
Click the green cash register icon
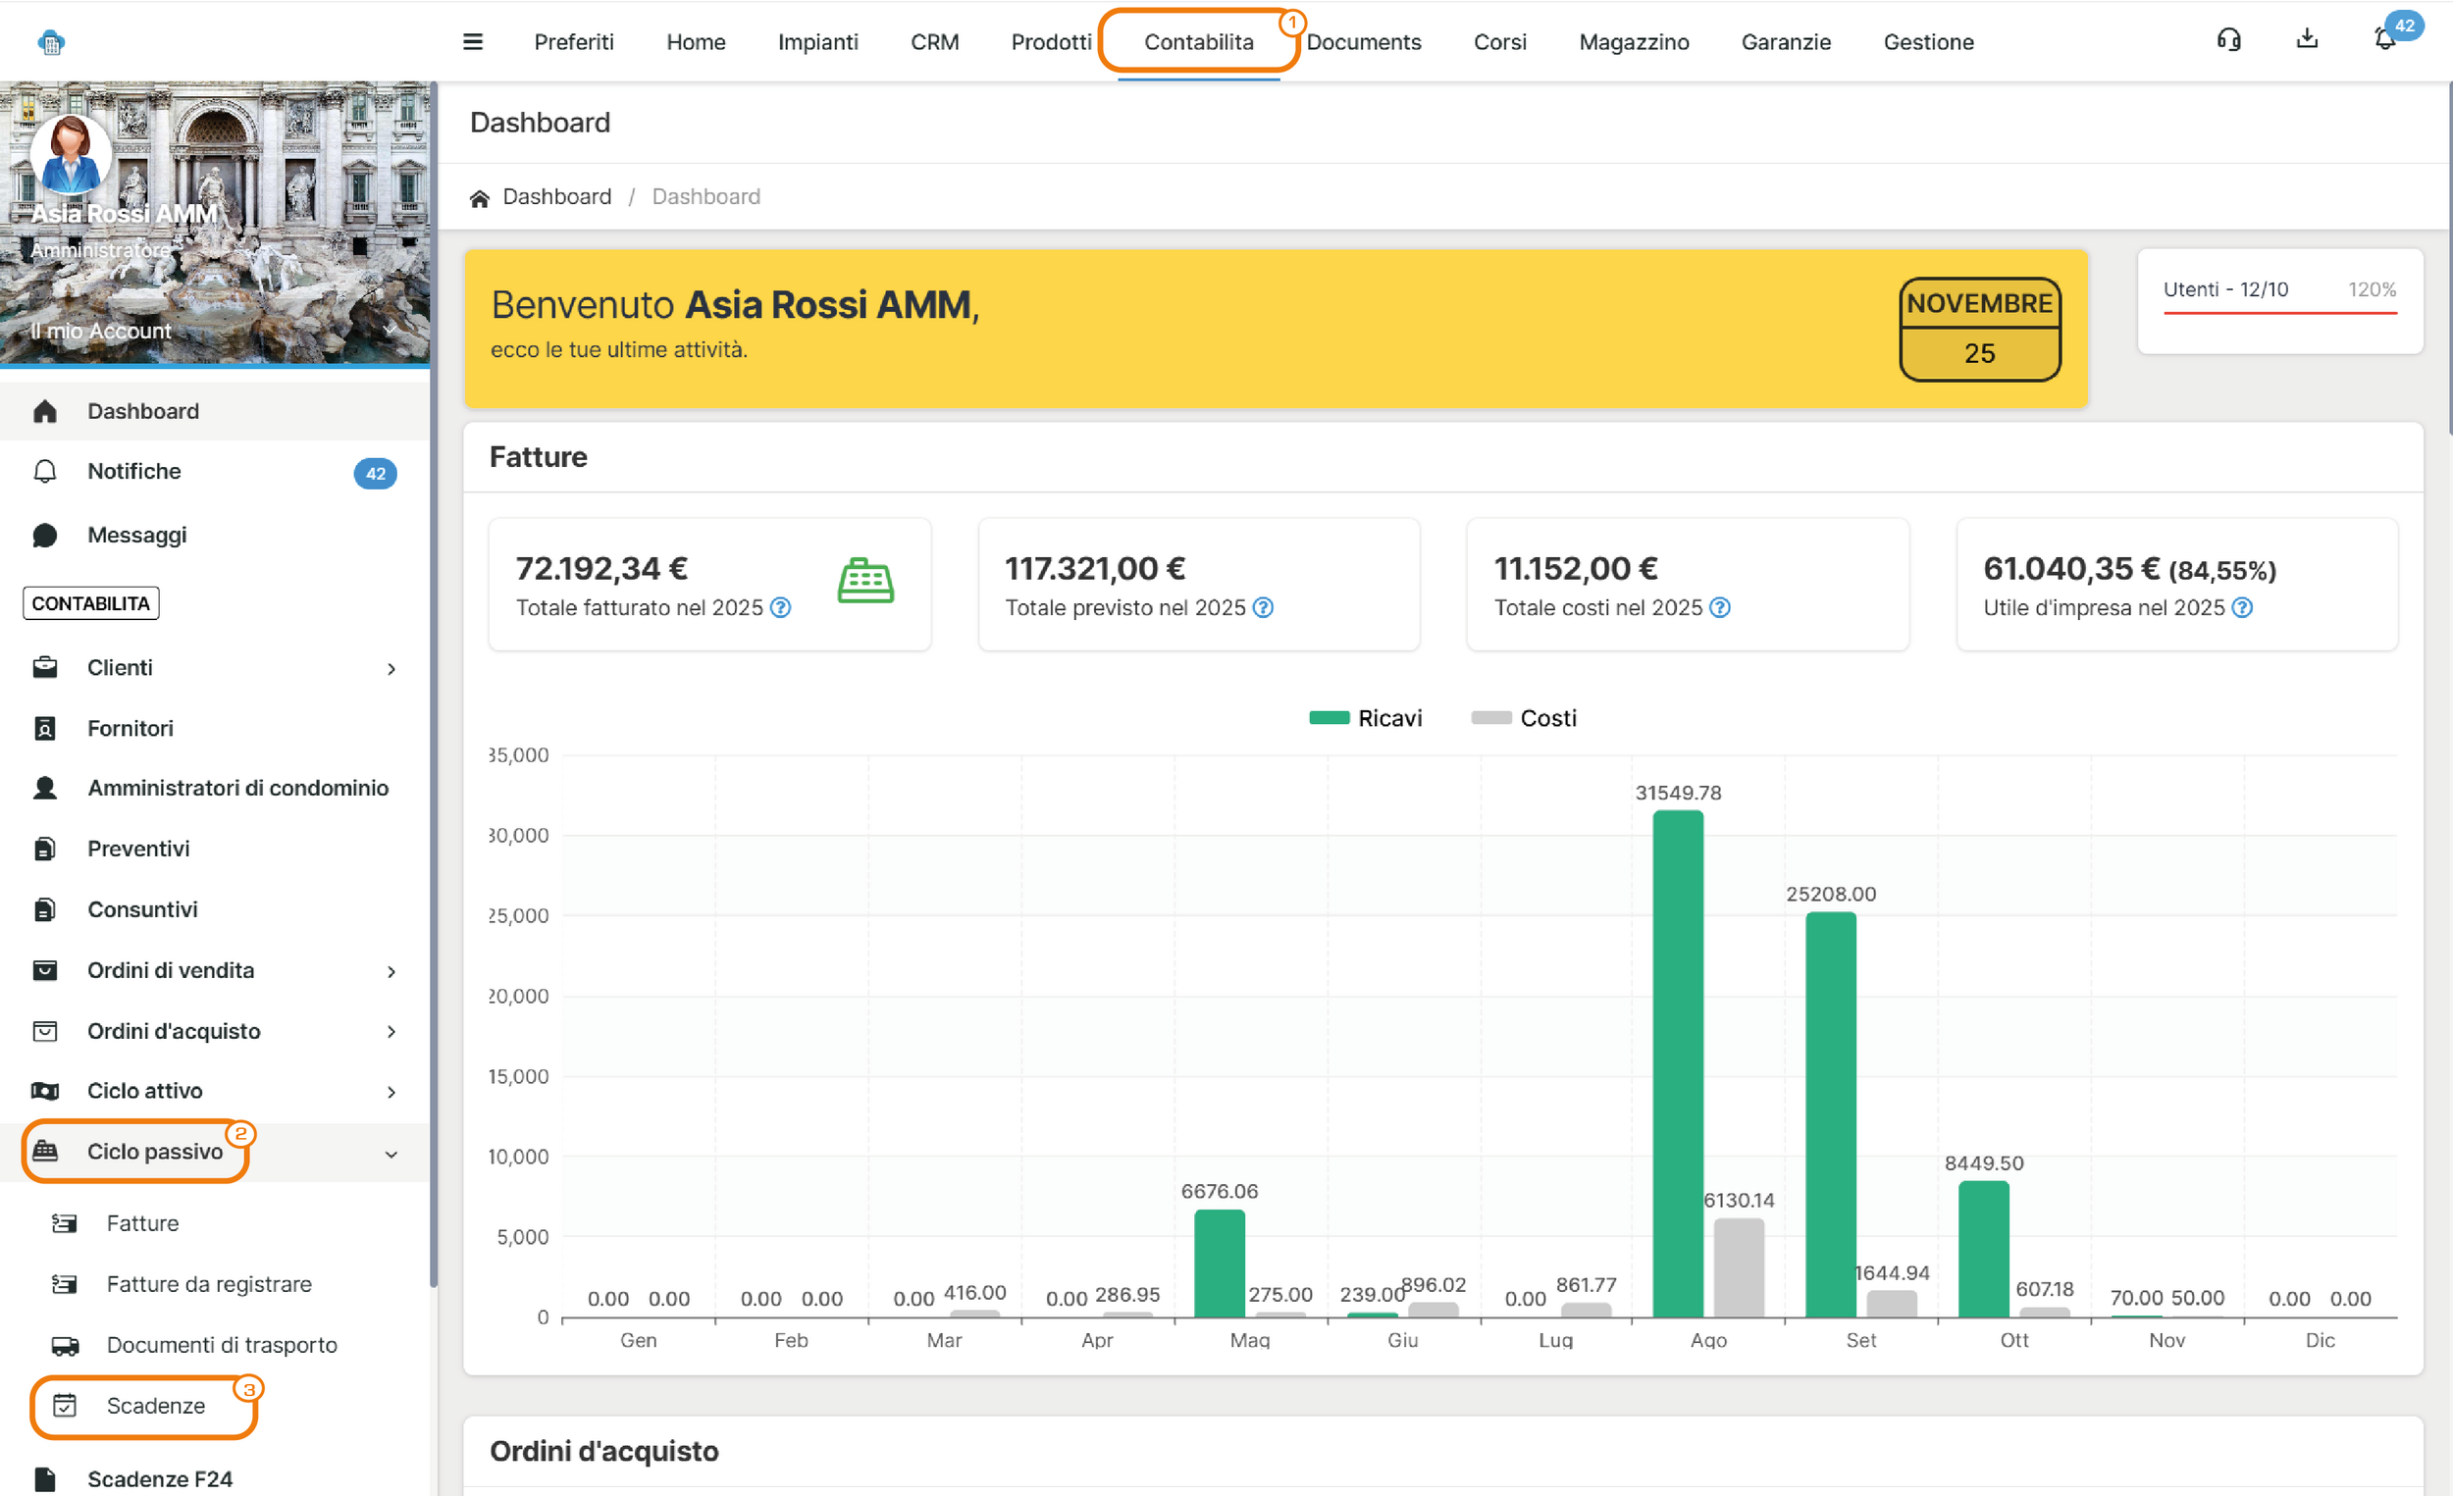pyautogui.click(x=865, y=582)
